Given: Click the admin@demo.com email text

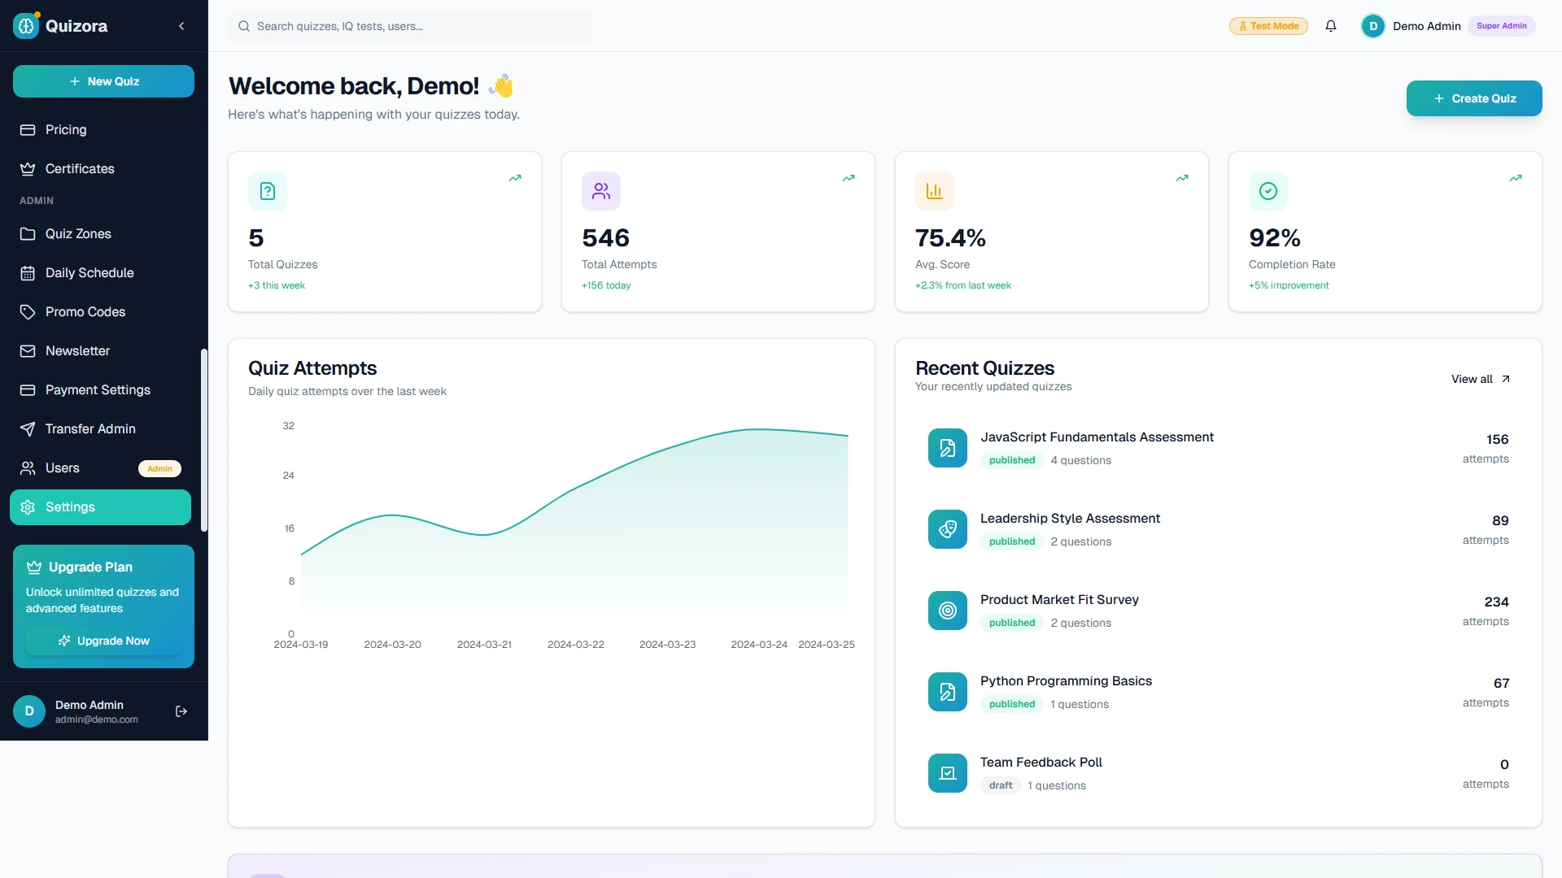Looking at the screenshot, I should point(97,719).
